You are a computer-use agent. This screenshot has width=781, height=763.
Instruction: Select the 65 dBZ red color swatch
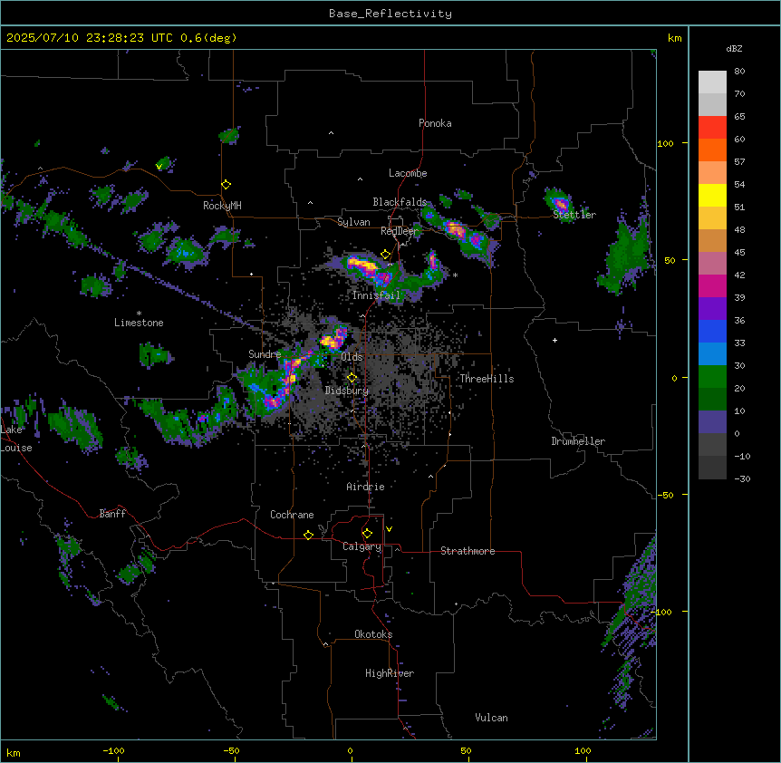click(712, 128)
